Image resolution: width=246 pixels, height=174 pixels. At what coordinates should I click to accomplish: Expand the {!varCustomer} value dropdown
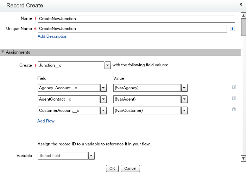(x=184, y=110)
